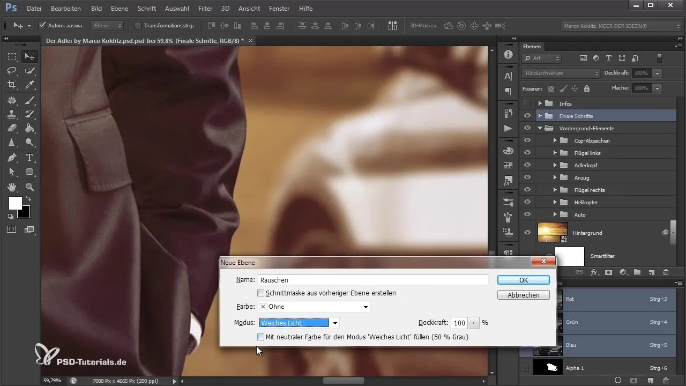Select the Zoom tool in toolbox
This screenshot has height=386, width=686.
pyautogui.click(x=30, y=187)
